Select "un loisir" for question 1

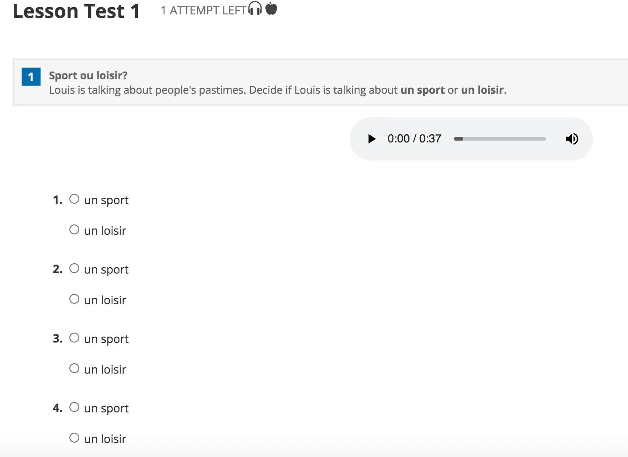point(74,230)
